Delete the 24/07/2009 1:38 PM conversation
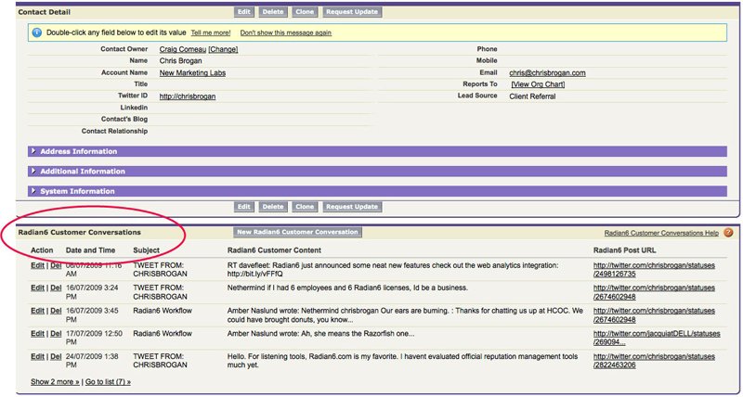The width and height of the screenshot is (743, 397). click(x=56, y=356)
